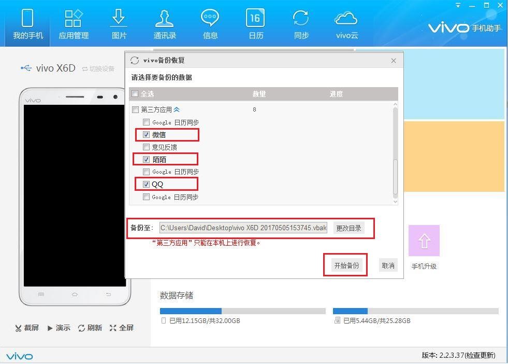This screenshot has width=508, height=364.
Task: Toggle the 全选 select-all checkbox
Action: coord(135,94)
